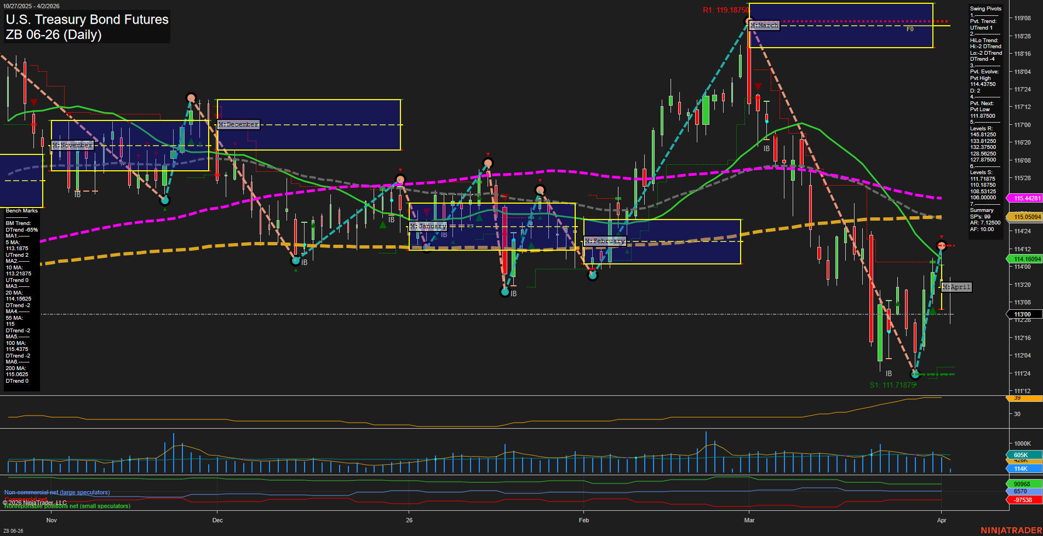Click the Swing Pivots panel heading

pyautogui.click(x=985, y=9)
